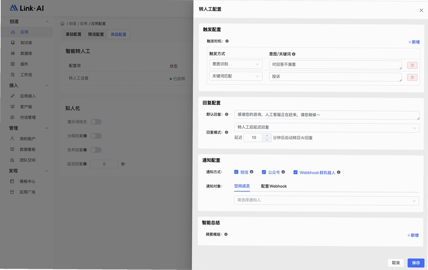
Task: Open 数据库 in the sidebar
Action: (26, 53)
